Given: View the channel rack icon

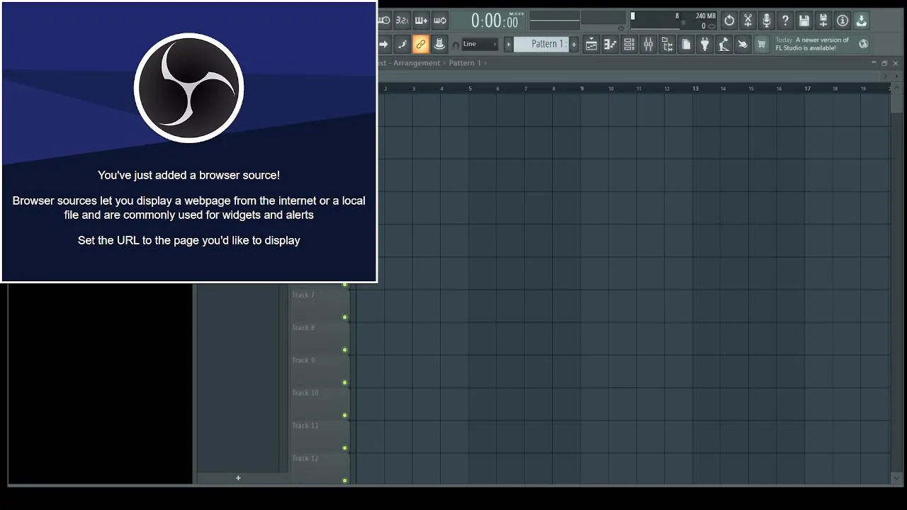Looking at the screenshot, I should (629, 44).
